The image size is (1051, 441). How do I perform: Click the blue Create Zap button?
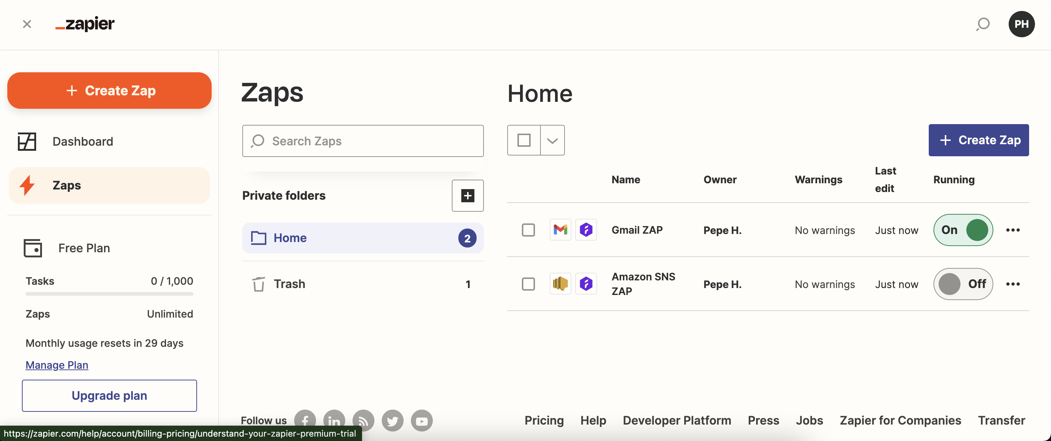coord(978,140)
